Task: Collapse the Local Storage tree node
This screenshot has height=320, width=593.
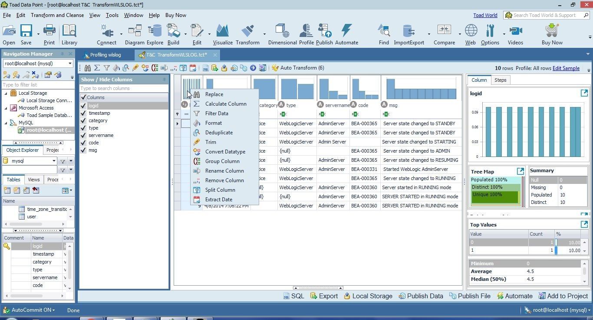Action: [6, 93]
